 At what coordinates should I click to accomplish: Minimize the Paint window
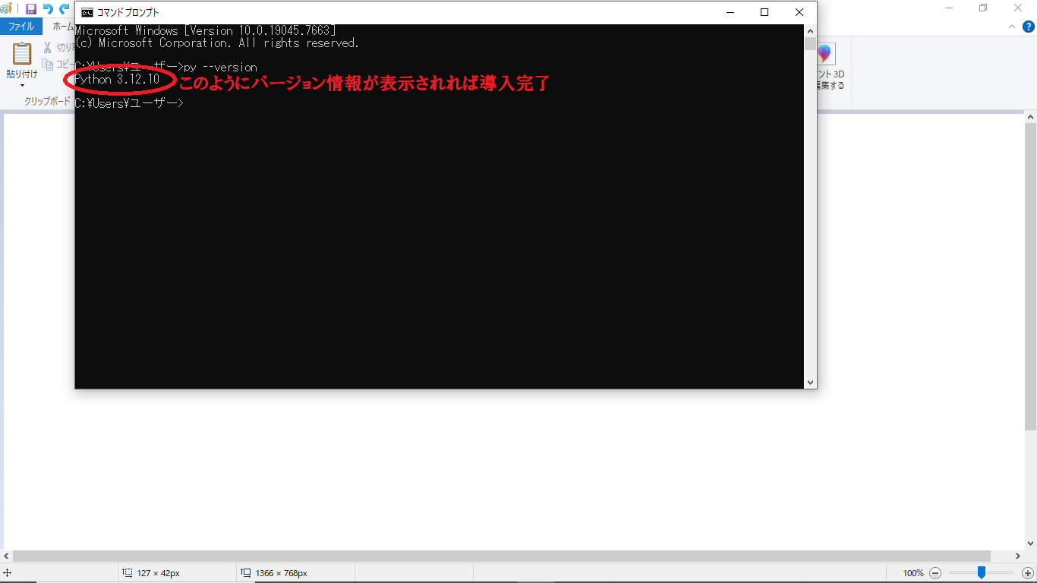click(x=949, y=8)
